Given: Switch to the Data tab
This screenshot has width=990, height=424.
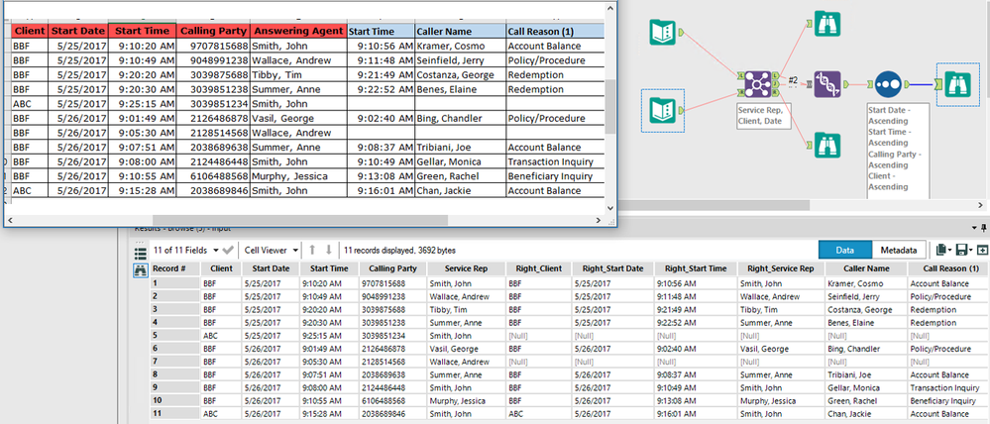Looking at the screenshot, I should [844, 250].
